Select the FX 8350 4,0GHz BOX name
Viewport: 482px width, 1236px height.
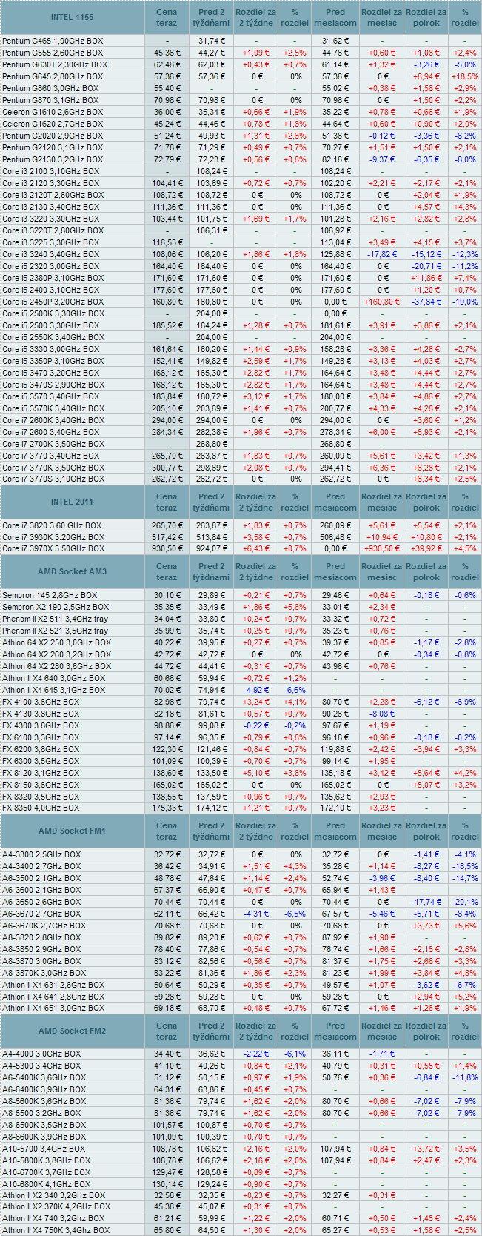(x=41, y=808)
